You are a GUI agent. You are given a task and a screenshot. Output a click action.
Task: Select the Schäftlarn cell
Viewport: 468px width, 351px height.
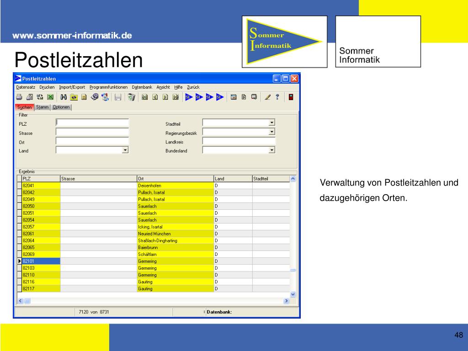tap(175, 254)
